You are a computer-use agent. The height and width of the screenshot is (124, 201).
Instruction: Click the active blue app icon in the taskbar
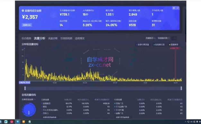coord(18,122)
